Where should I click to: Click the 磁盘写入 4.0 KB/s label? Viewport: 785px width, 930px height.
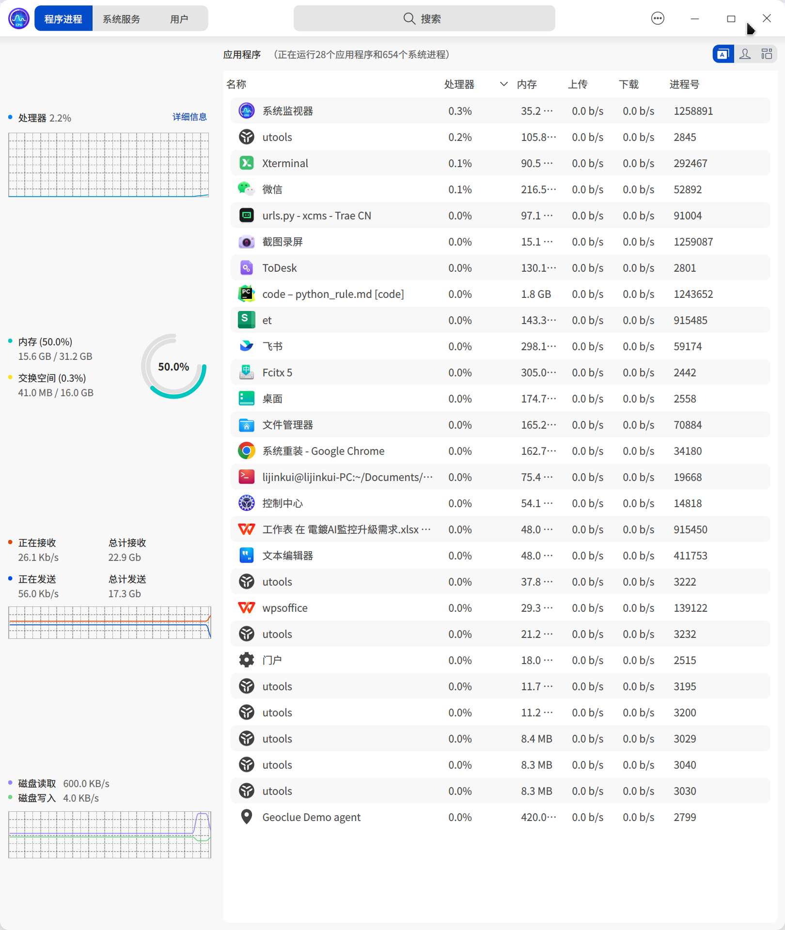pos(58,798)
